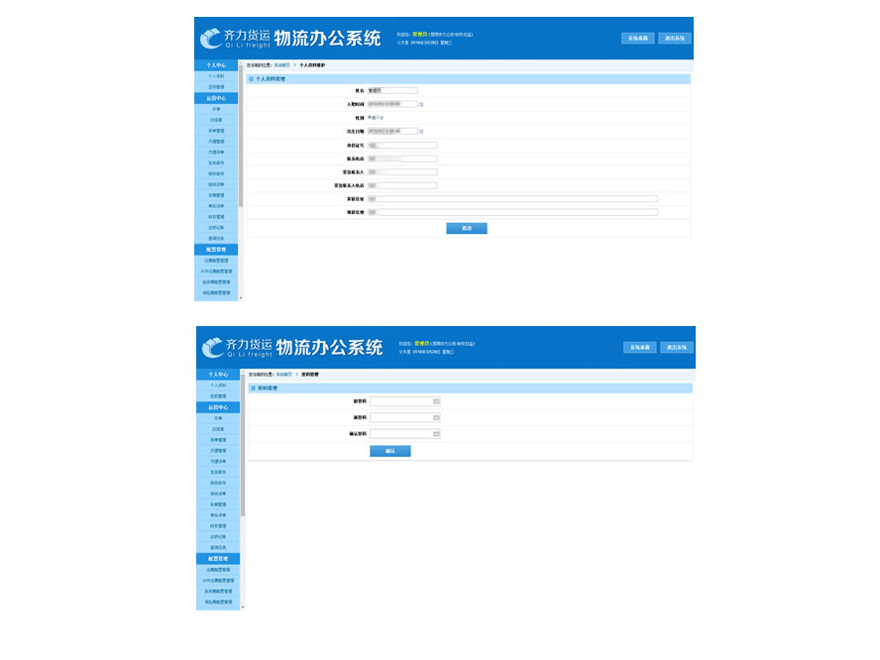Collapse the 个人中心 sidebar section on profile page
Image resolution: width=880 pixels, height=660 pixels.
click(x=216, y=65)
